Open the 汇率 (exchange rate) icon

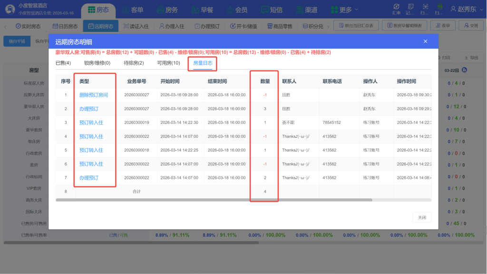396,9
